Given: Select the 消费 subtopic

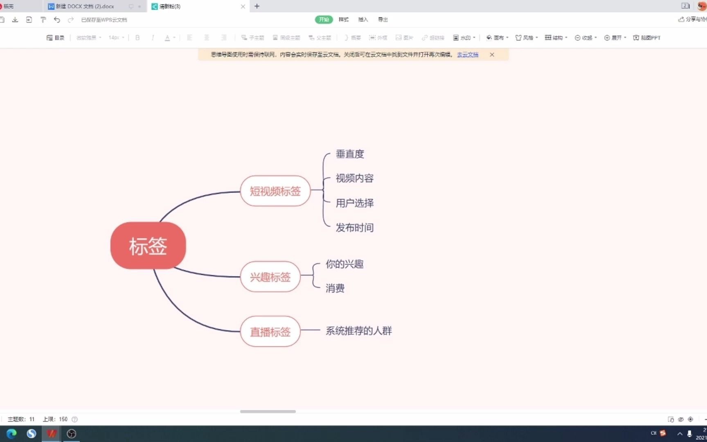Looking at the screenshot, I should pyautogui.click(x=335, y=288).
